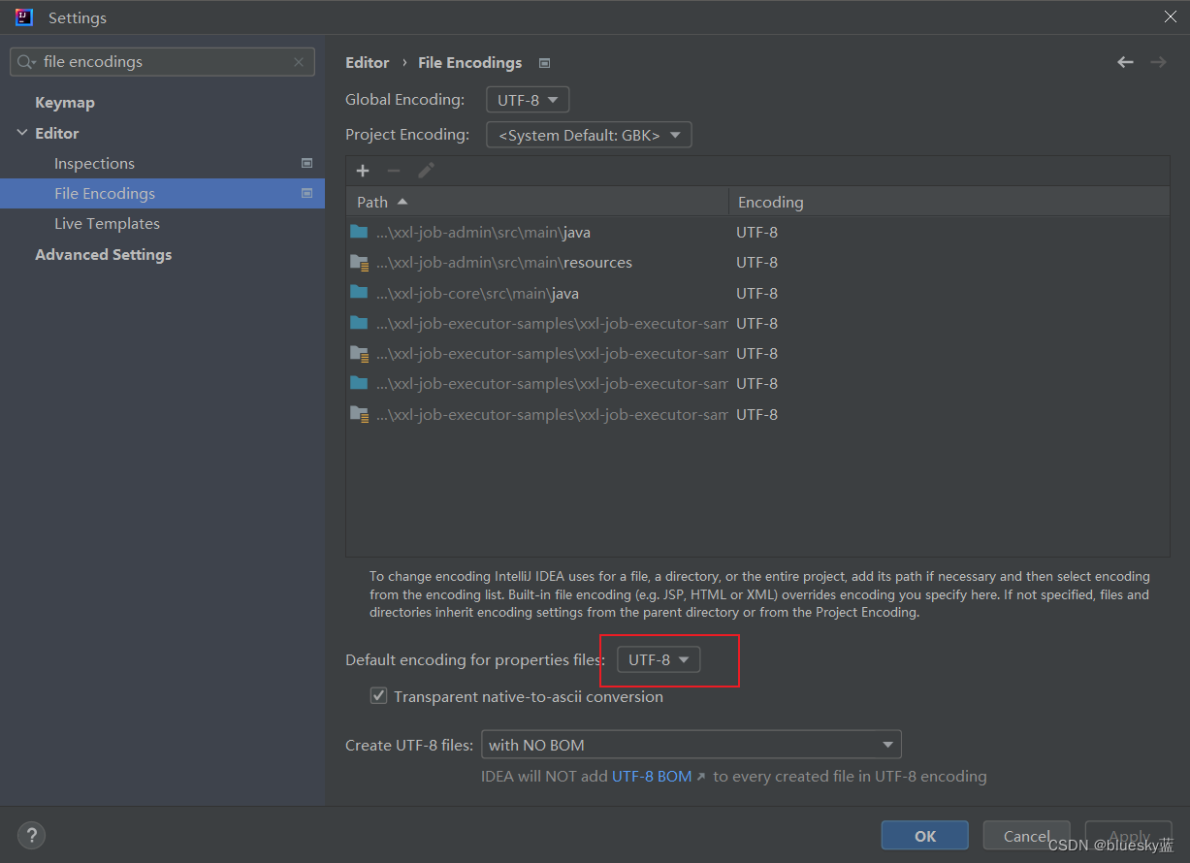This screenshot has width=1190, height=863.
Task: Select Advanced Settings in the settings tree
Action: (103, 255)
